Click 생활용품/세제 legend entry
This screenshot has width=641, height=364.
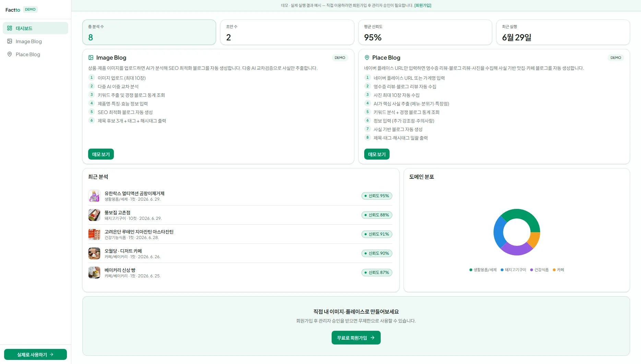coord(483,270)
